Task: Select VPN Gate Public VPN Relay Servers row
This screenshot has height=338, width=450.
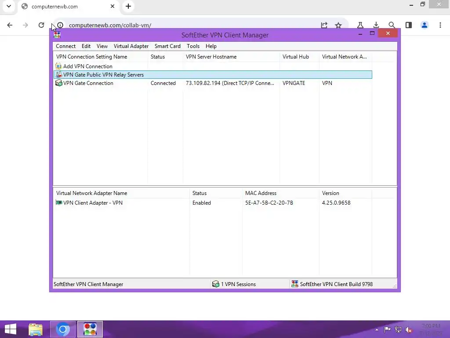Action: pos(213,75)
